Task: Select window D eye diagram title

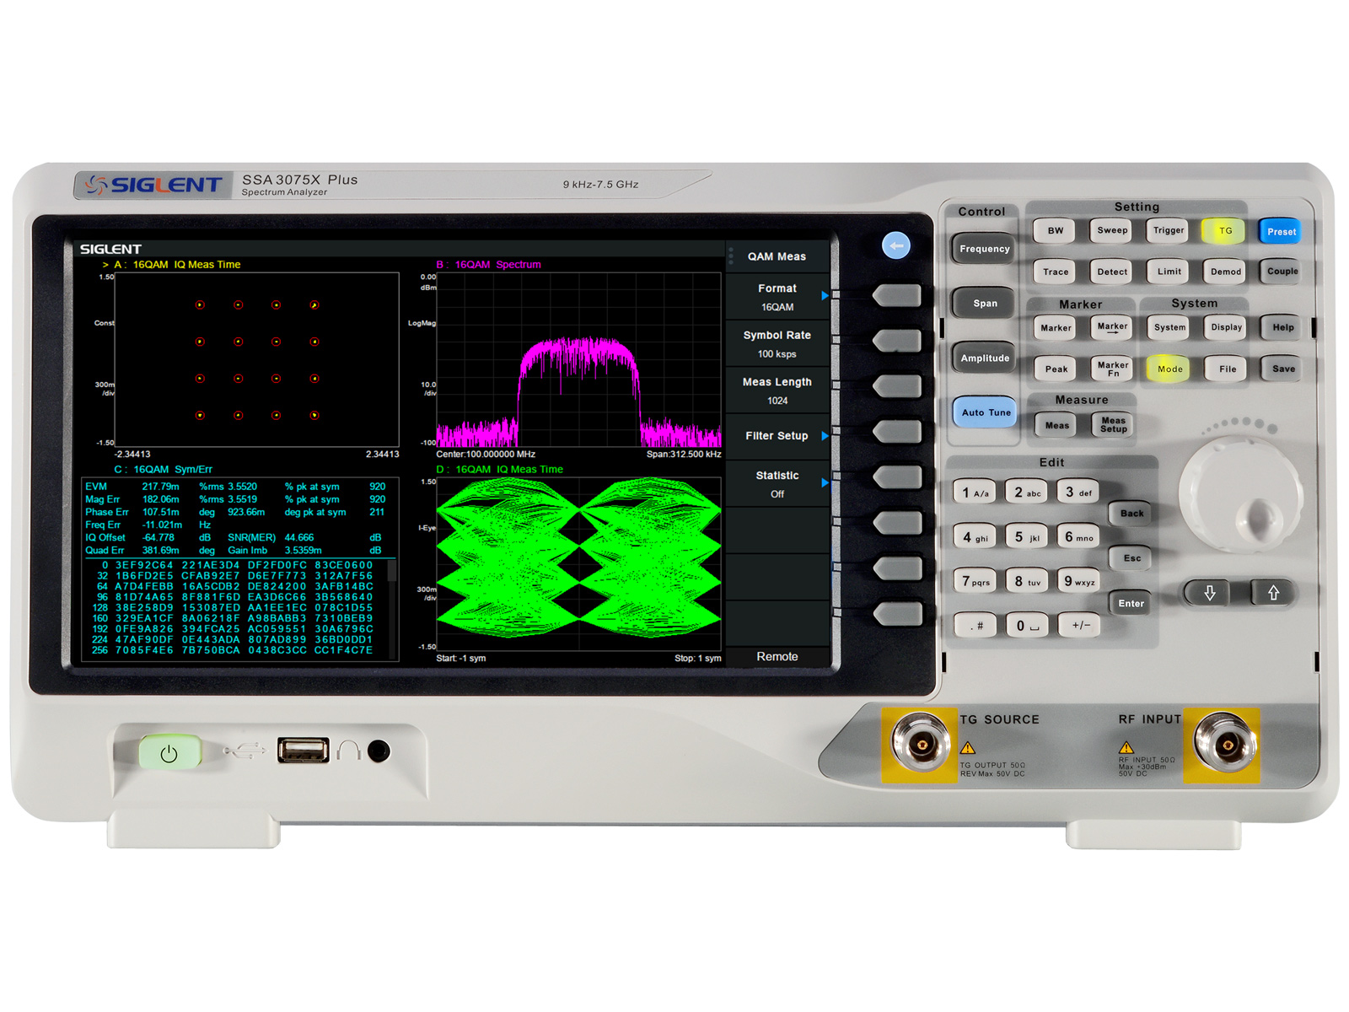Action: 499,470
